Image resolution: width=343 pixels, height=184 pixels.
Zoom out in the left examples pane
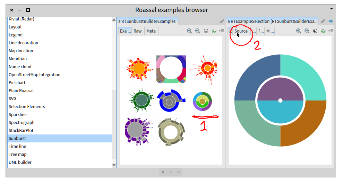(x=198, y=31)
